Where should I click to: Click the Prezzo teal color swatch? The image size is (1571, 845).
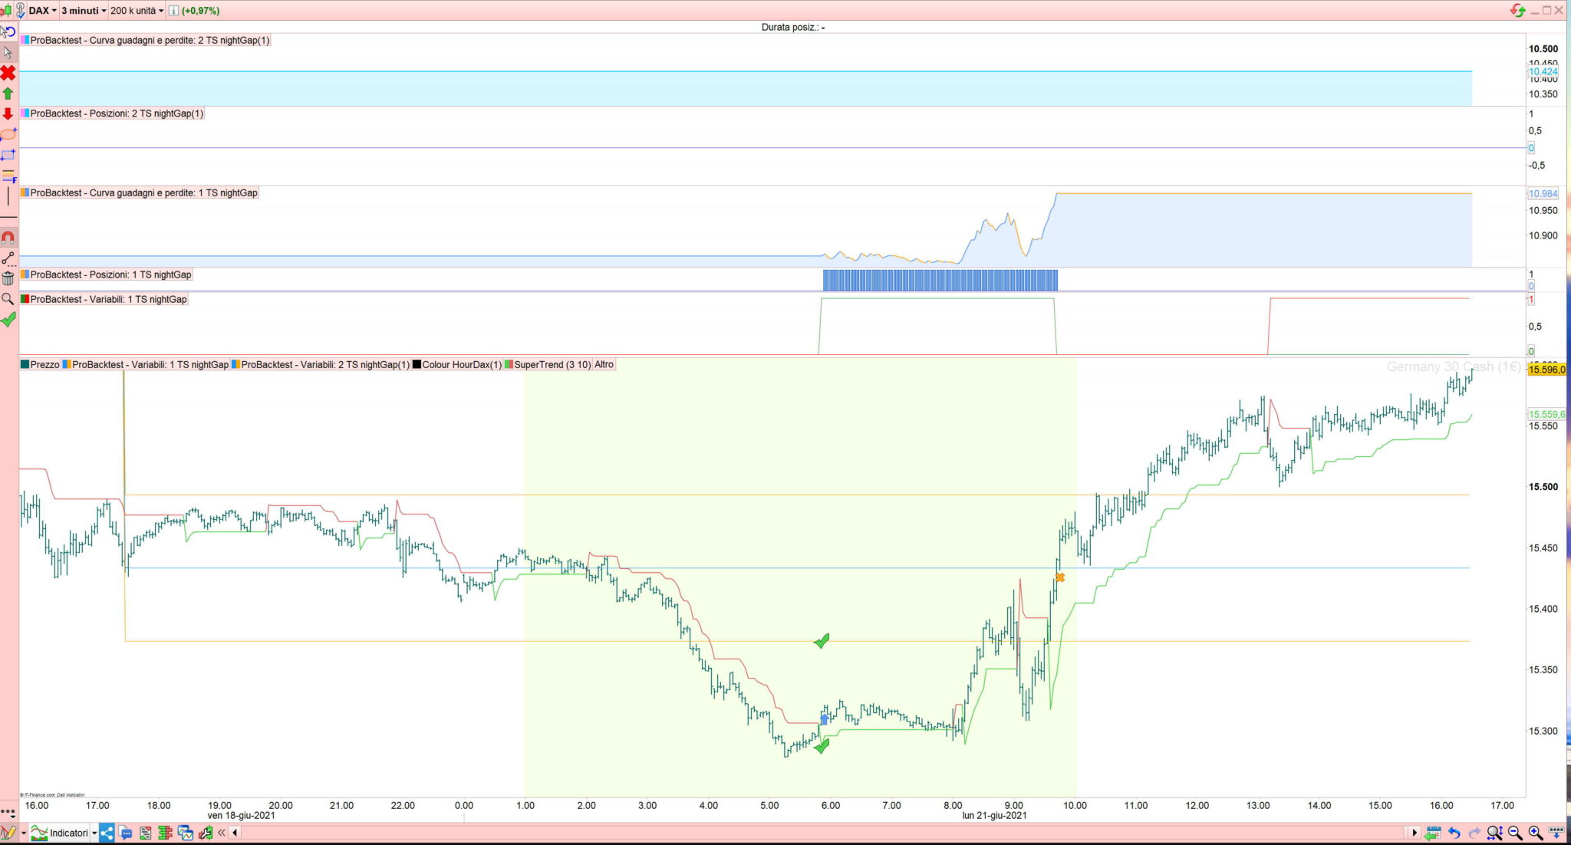coord(25,365)
